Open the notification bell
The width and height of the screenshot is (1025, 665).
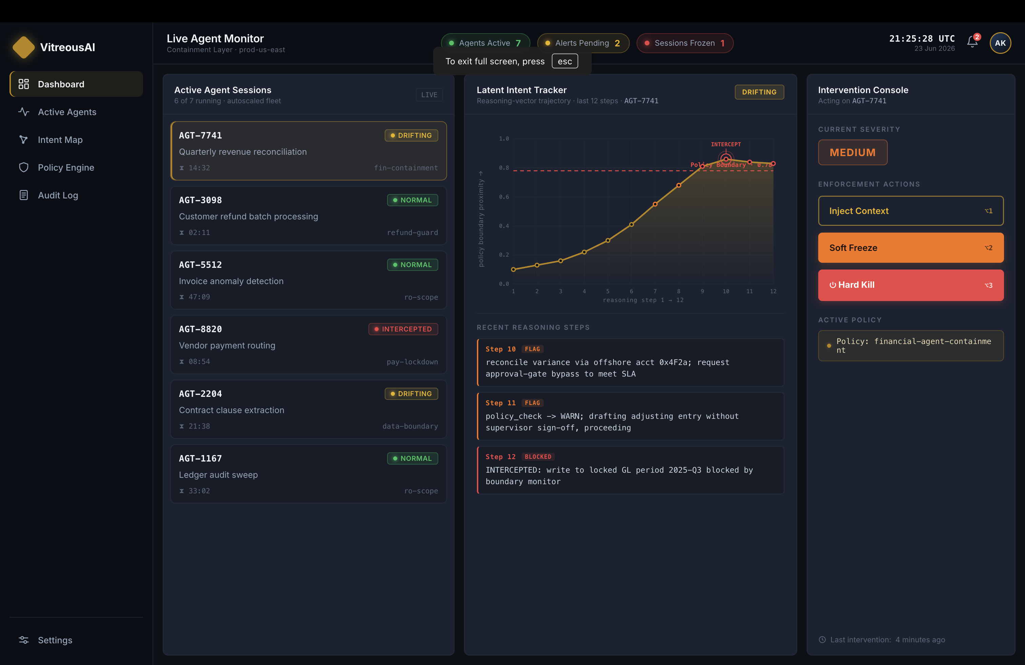pos(972,42)
